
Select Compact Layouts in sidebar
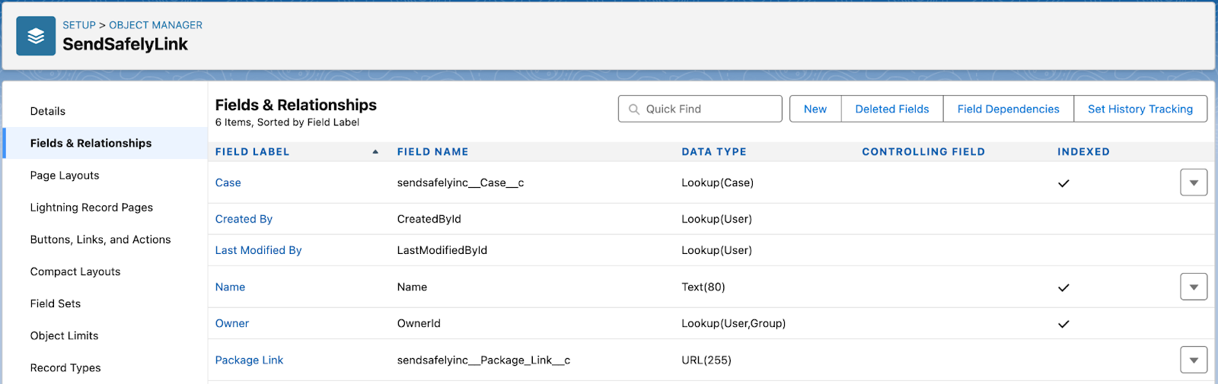pyautogui.click(x=75, y=271)
